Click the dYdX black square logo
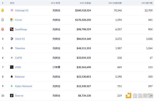 click(x=12, y=67)
